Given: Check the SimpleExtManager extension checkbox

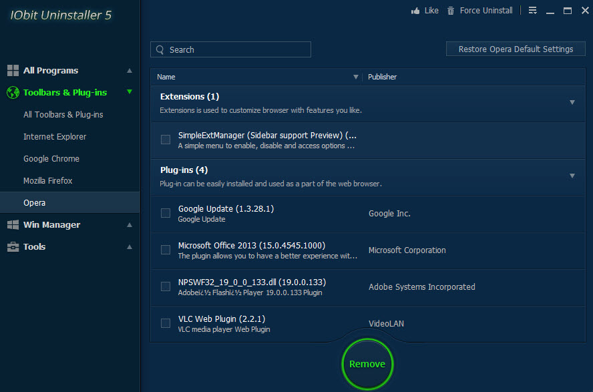Looking at the screenshot, I should click(165, 140).
